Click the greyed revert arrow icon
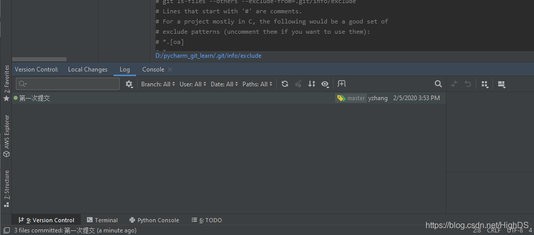The height and width of the screenshot is (235, 534). (x=468, y=84)
